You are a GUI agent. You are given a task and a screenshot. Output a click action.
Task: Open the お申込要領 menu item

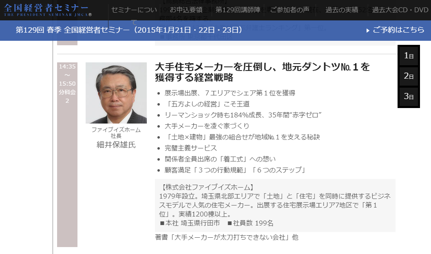click(x=186, y=10)
